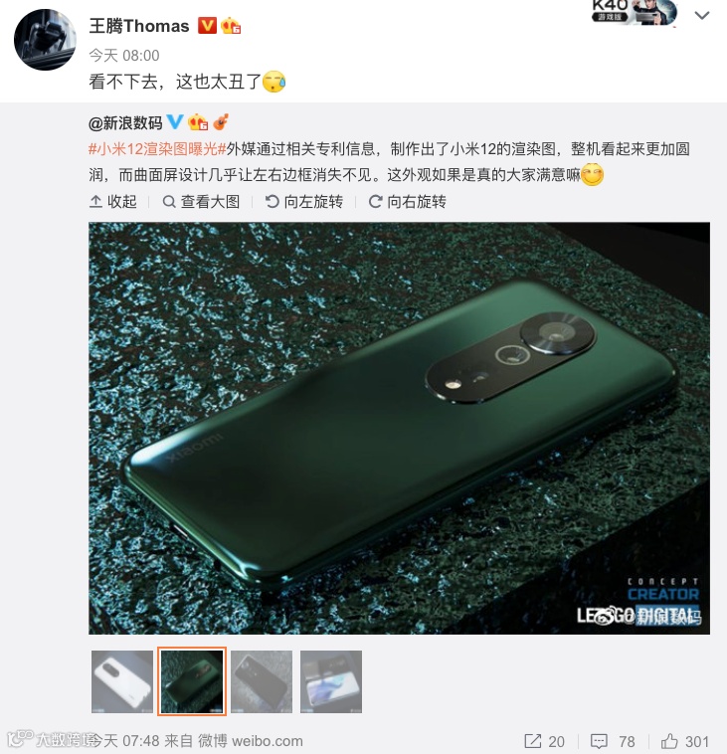Image resolution: width=727 pixels, height=754 pixels.
Task: Open the weibo.com source link
Action: (268, 740)
